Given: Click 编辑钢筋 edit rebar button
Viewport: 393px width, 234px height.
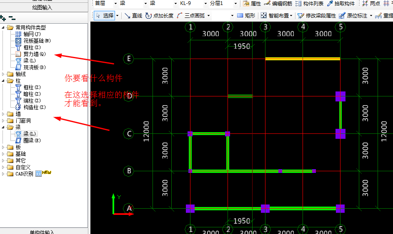Looking at the screenshot, I should click(x=278, y=3).
